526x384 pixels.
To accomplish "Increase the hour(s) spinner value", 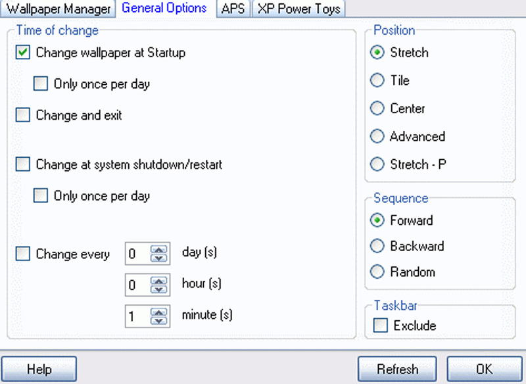I will tap(158, 281).
